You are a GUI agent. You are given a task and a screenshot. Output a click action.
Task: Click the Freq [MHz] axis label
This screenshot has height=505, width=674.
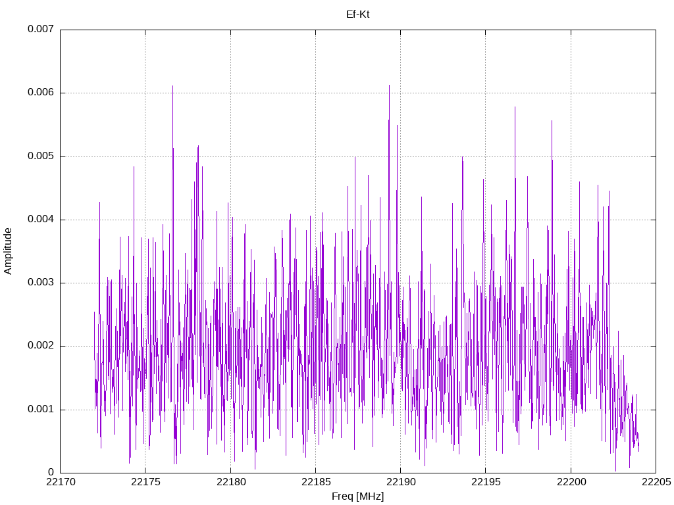pos(357,496)
